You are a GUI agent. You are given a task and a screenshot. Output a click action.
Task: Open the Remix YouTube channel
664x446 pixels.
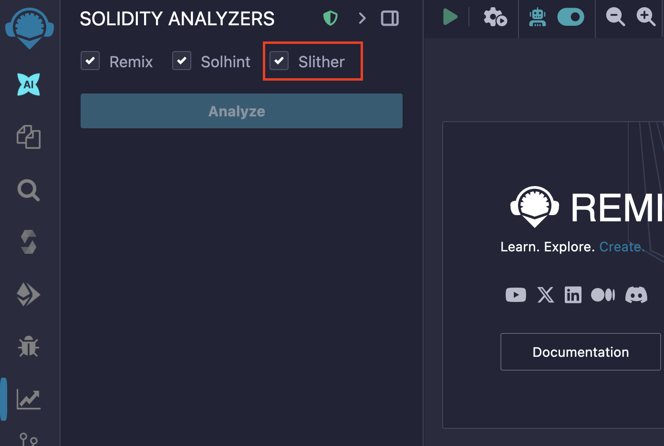(516, 295)
